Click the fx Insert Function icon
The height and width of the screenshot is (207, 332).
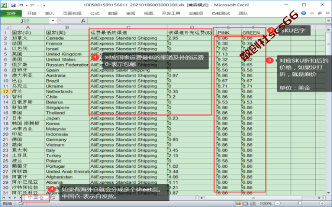tap(83, 21)
